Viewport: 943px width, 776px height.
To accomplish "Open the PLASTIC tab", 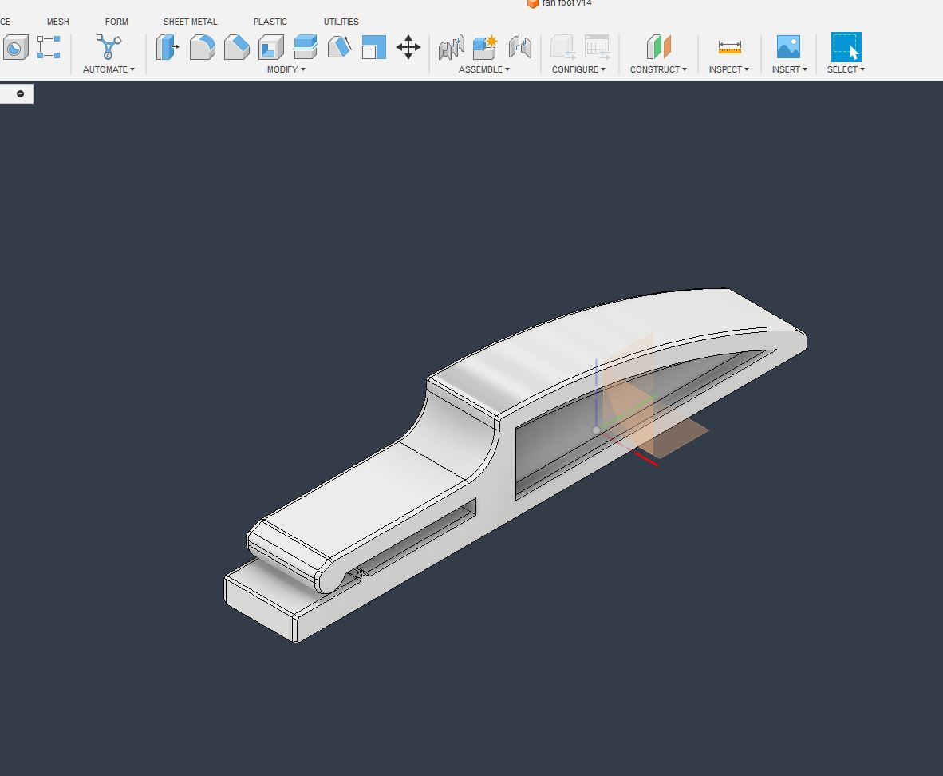I will coord(270,22).
